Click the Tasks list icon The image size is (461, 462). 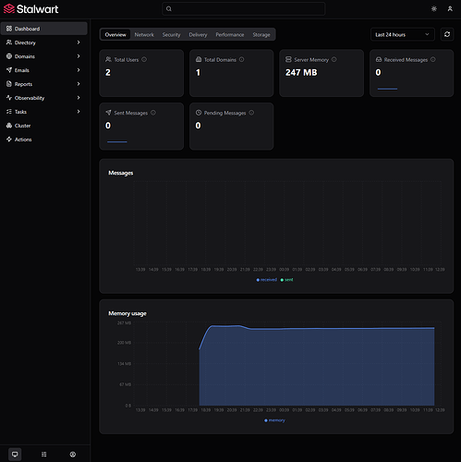9,112
